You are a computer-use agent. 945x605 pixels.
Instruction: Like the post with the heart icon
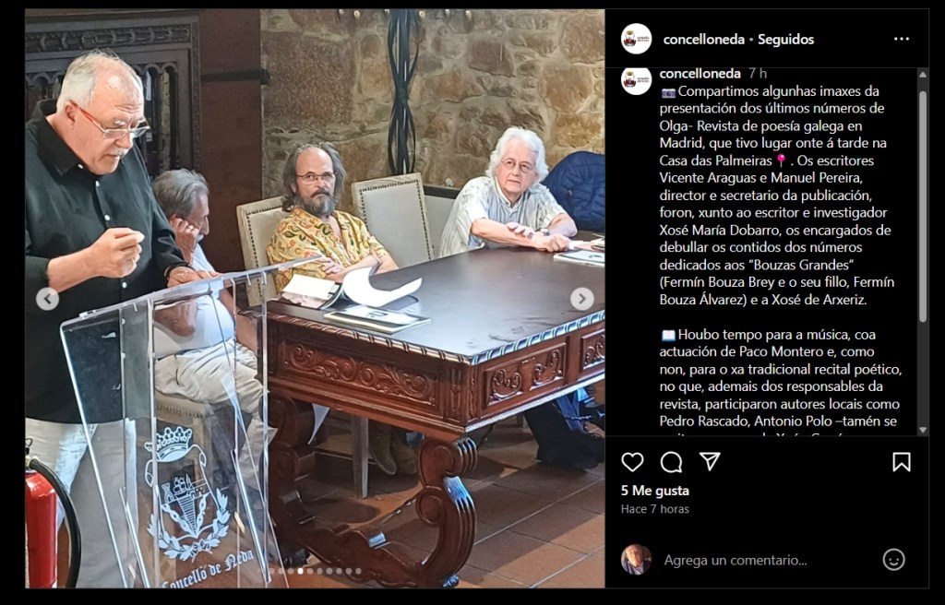point(632,462)
